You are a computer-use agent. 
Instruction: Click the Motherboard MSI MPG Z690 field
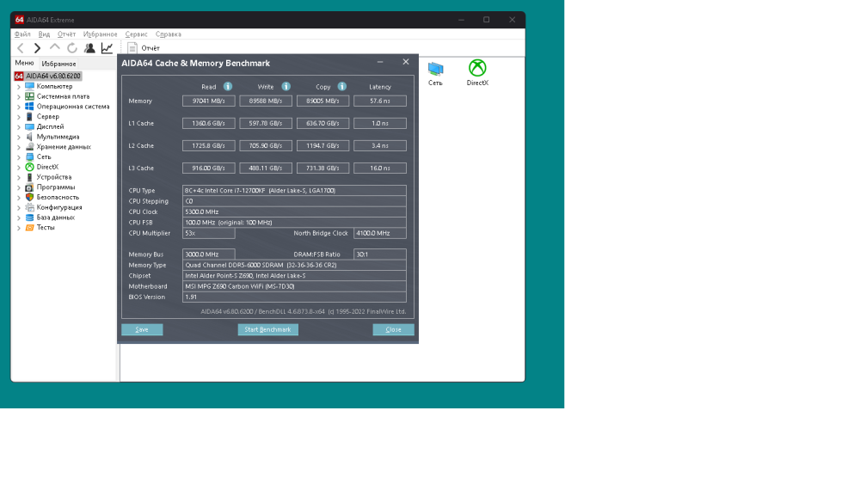[x=294, y=286]
